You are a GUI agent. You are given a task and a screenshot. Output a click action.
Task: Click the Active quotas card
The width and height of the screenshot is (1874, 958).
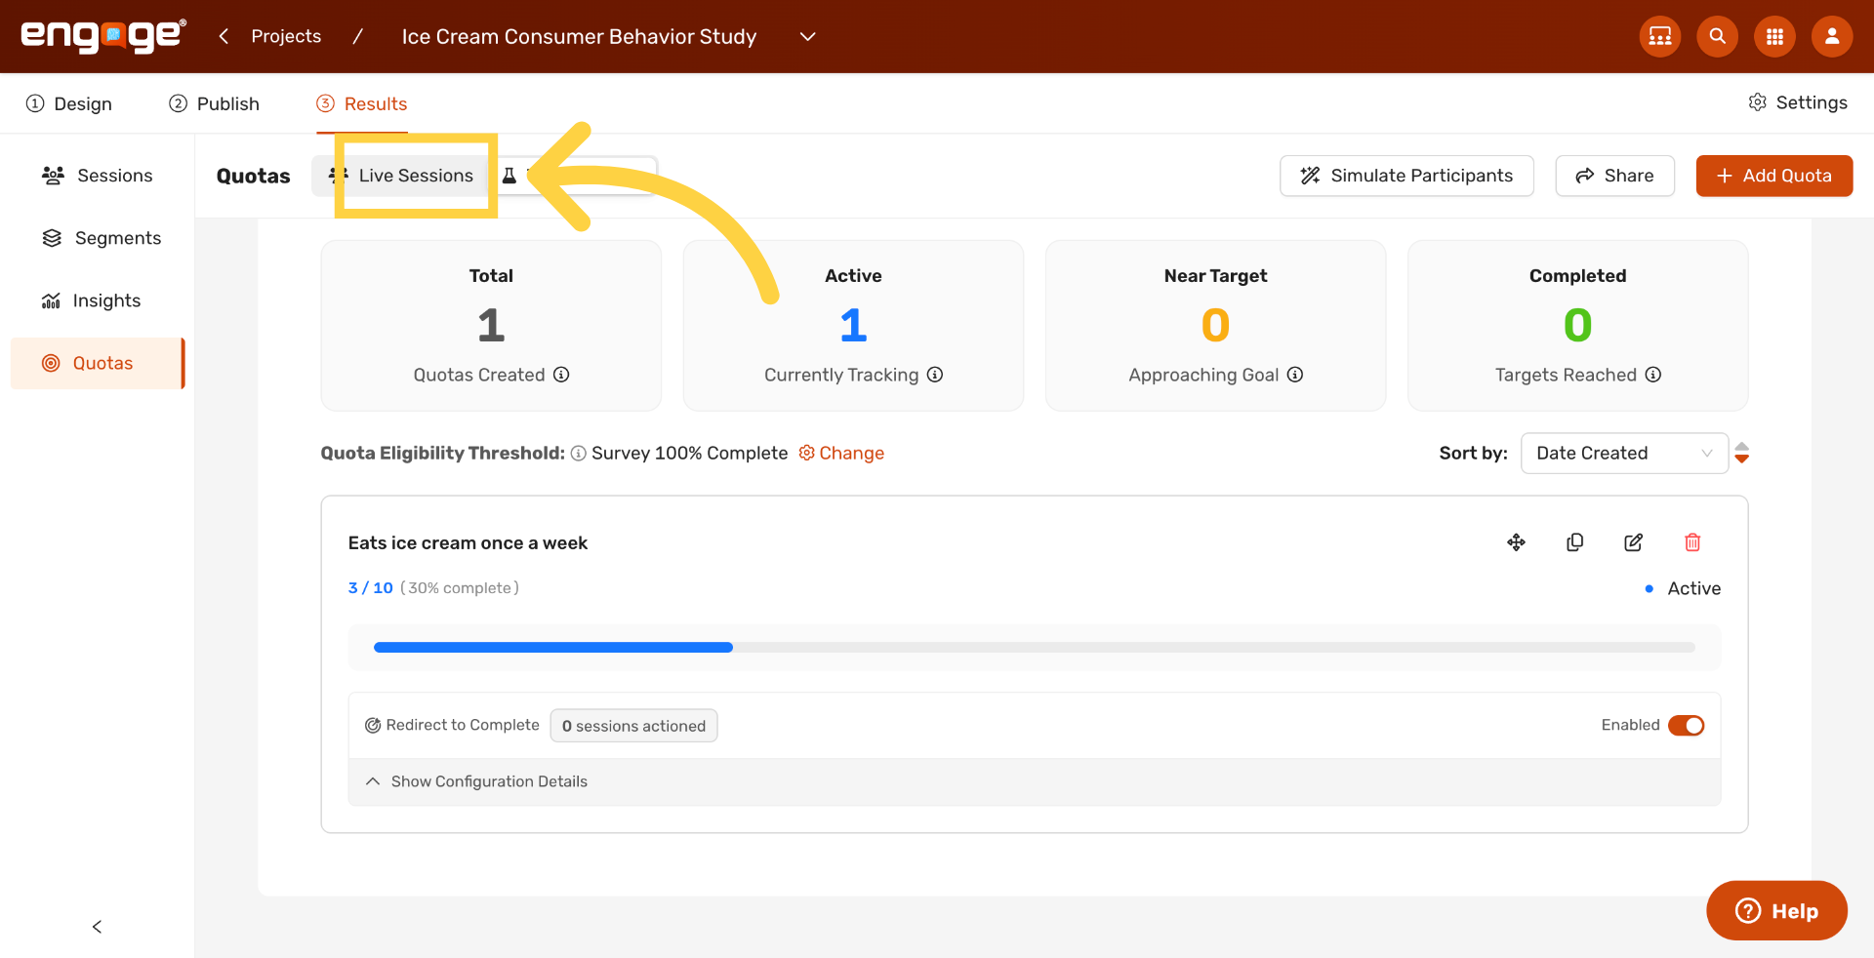pos(853,326)
